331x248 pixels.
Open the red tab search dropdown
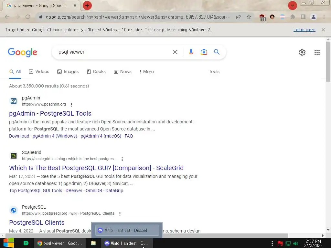(x=292, y=5)
